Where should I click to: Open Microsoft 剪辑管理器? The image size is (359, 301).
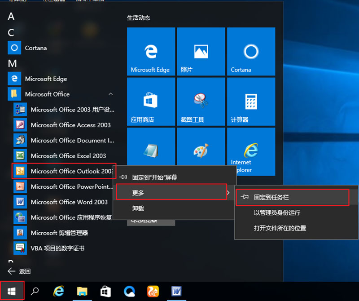(64, 233)
